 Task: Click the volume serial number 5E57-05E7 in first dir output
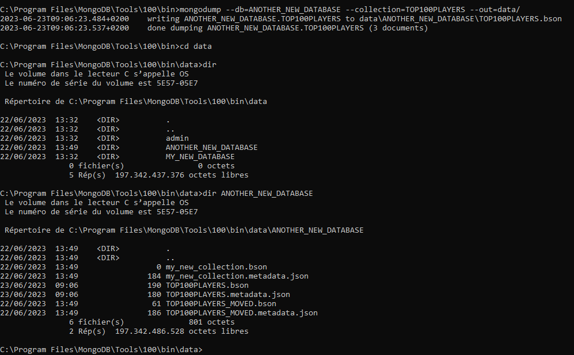(x=177, y=83)
